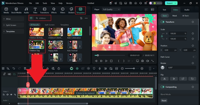Click the marker icon in timeline toolbar
This screenshot has height=105, width=200.
[94, 68]
